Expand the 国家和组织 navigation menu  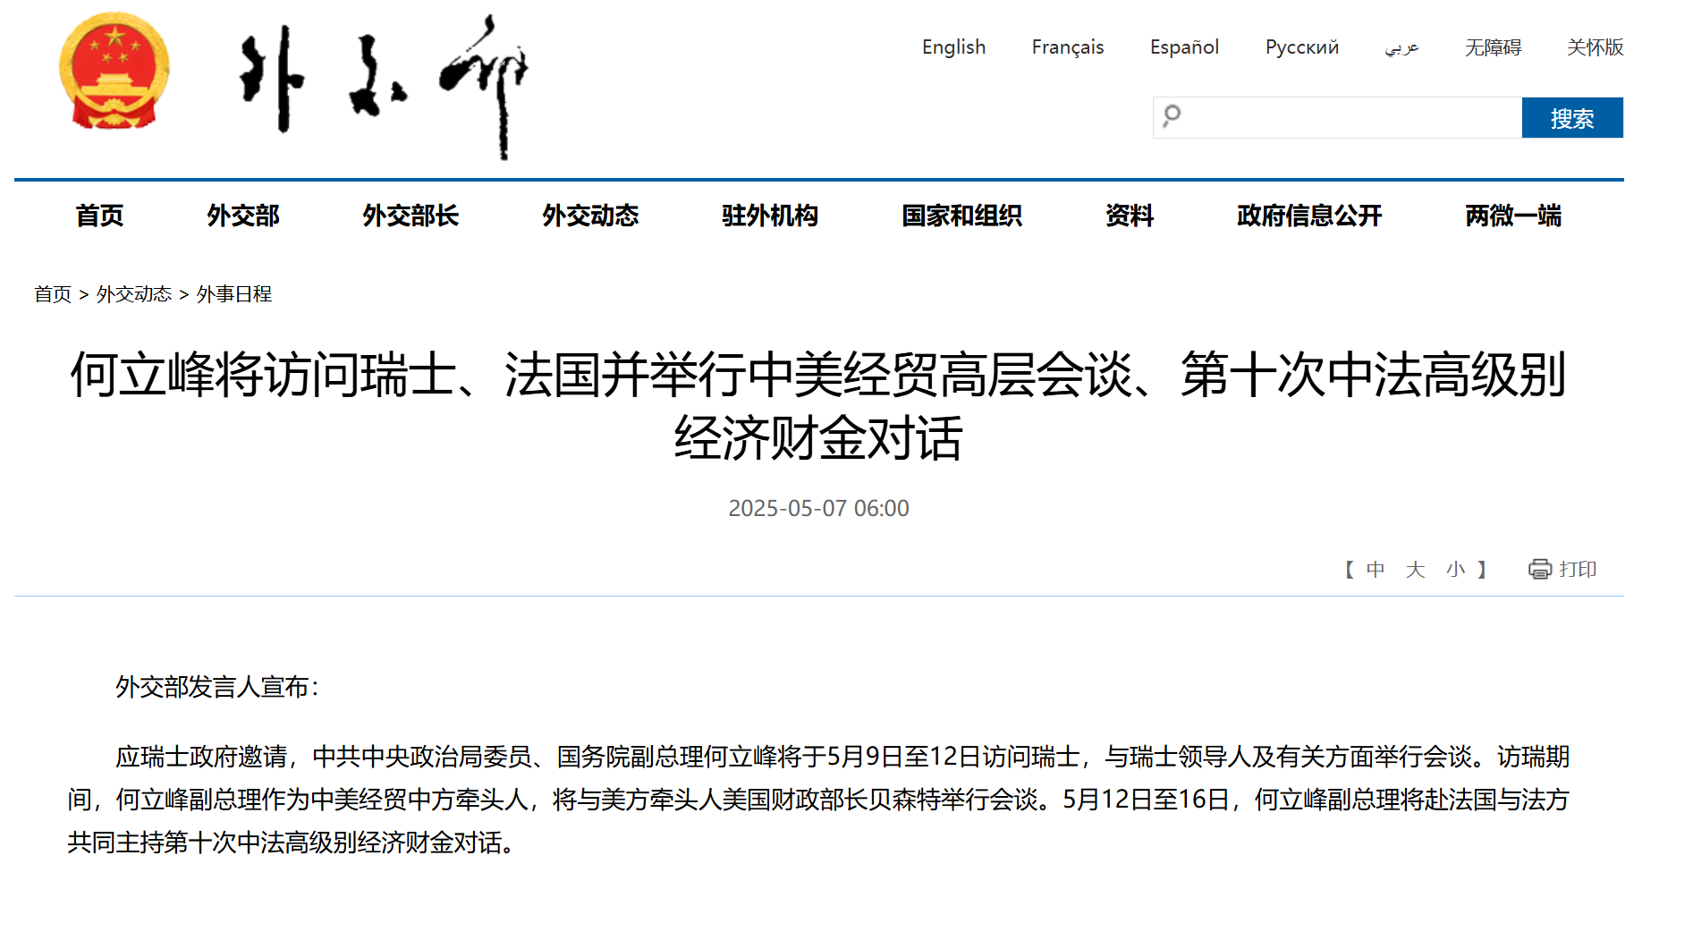click(x=961, y=216)
